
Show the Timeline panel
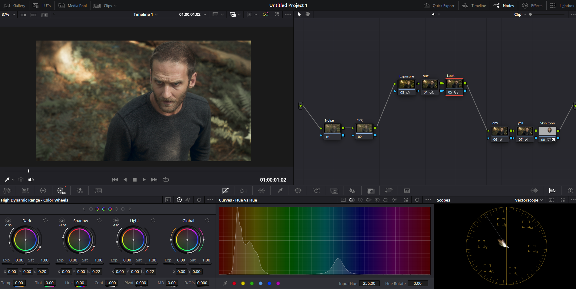[474, 5]
